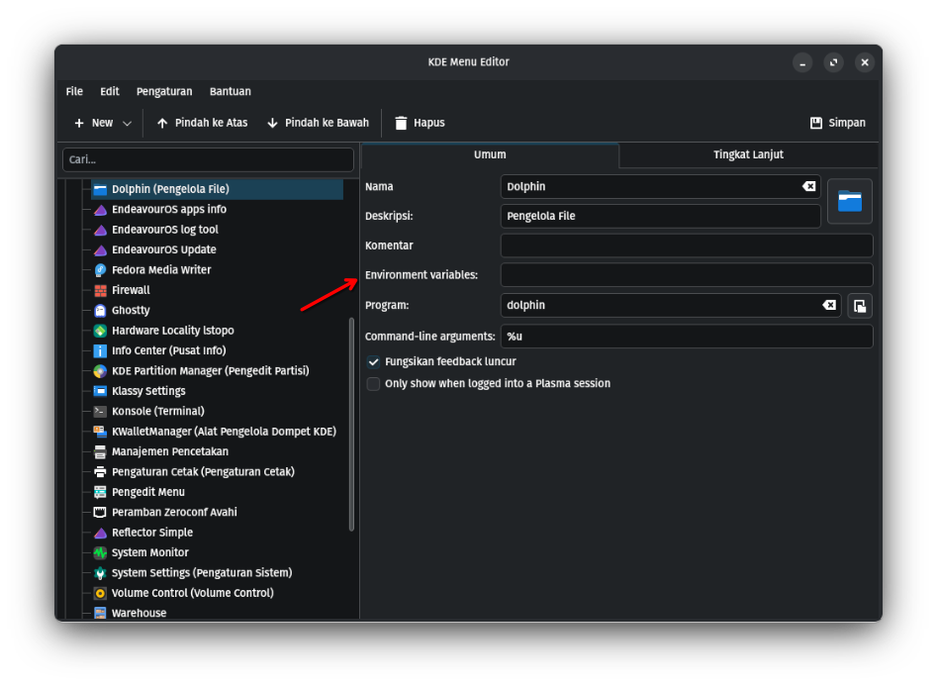The height and width of the screenshot is (687, 937).
Task: Click the System Settings icon
Action: (x=100, y=573)
